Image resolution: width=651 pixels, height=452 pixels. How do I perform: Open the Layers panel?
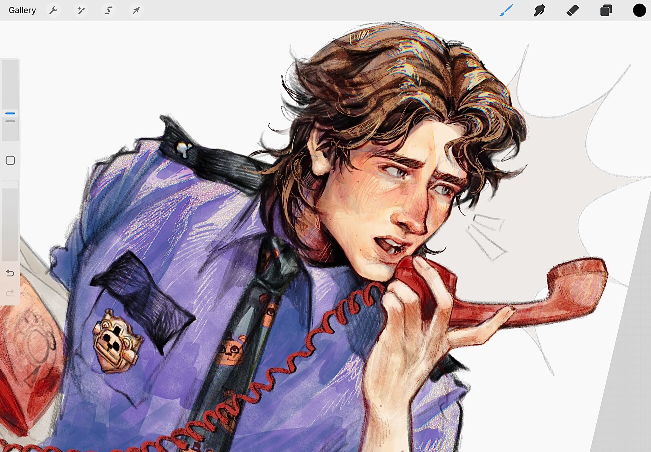point(606,10)
